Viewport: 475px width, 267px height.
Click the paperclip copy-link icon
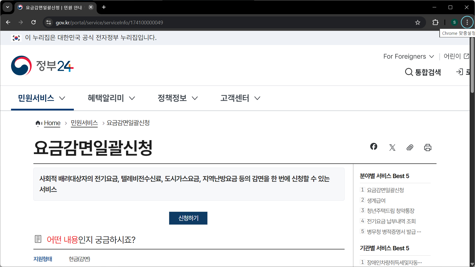[x=410, y=148]
